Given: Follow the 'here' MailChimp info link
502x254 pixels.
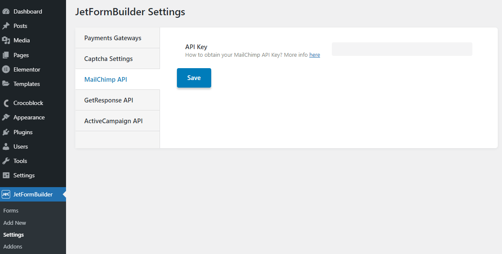Looking at the screenshot, I should (x=314, y=55).
